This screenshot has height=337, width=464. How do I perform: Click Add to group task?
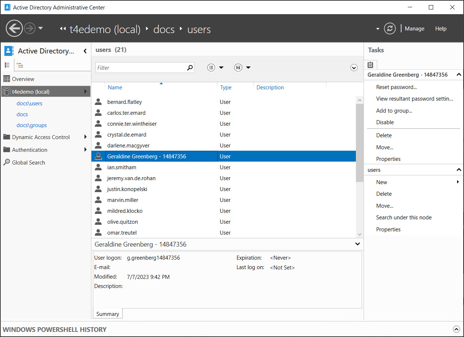pyautogui.click(x=394, y=111)
